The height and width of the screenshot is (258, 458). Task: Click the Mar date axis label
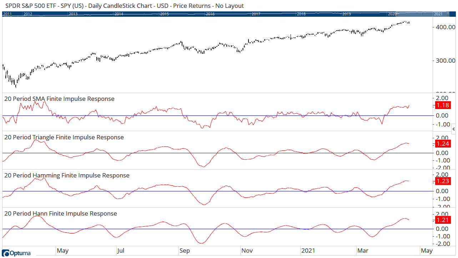point(363,251)
